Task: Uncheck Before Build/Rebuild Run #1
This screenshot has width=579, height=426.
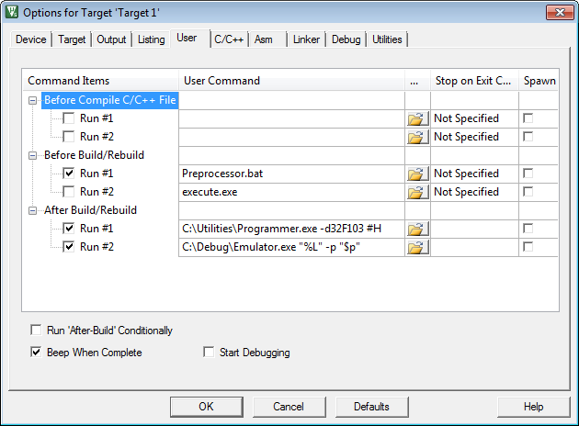Action: pyautogui.click(x=69, y=174)
